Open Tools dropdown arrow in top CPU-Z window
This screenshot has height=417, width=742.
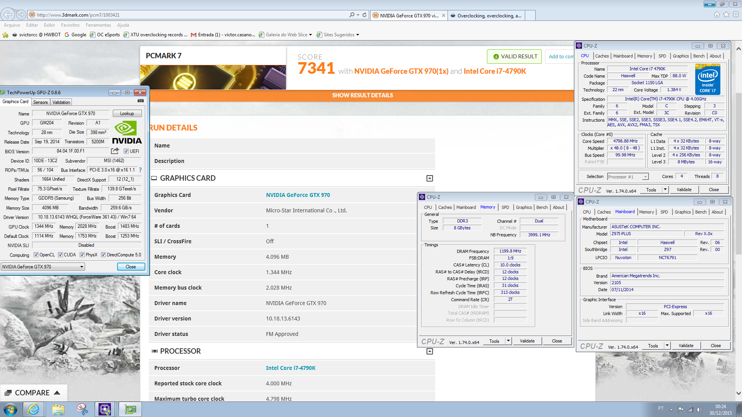(665, 190)
